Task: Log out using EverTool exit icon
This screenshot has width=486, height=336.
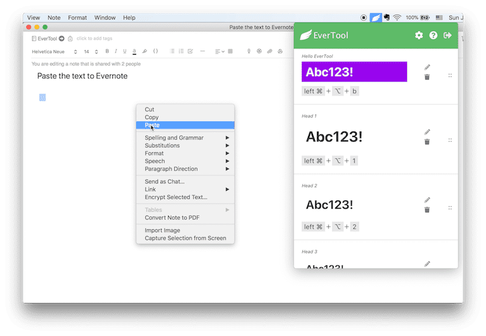Action: pyautogui.click(x=448, y=35)
